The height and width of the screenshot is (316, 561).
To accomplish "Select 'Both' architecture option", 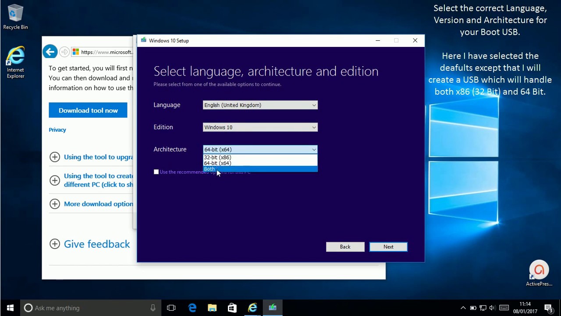I will coord(260,169).
